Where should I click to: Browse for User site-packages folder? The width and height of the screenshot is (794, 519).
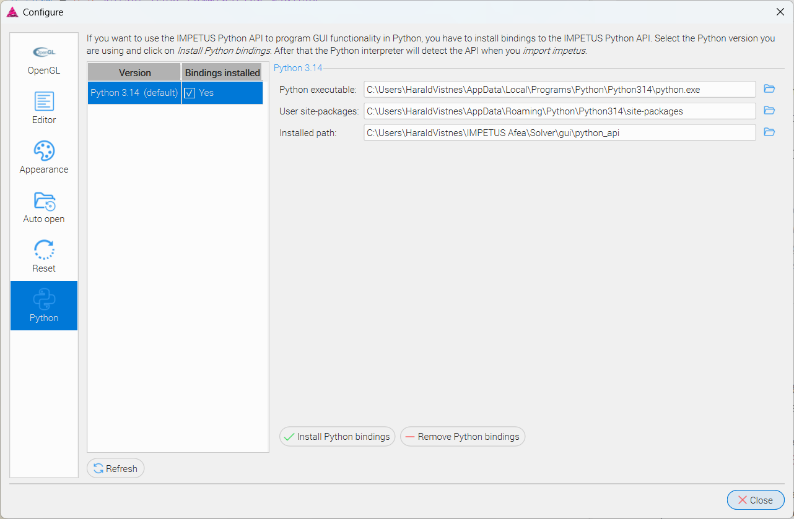click(769, 111)
